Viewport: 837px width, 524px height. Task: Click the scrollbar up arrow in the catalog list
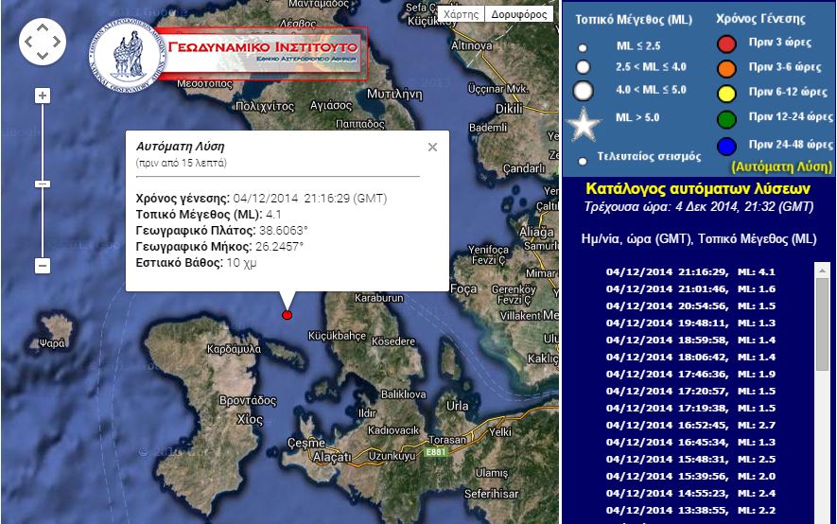tap(822, 270)
